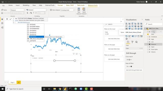Open the Fields well pane icon
This screenshot has height=91, width=163.
[x=128, y=42]
